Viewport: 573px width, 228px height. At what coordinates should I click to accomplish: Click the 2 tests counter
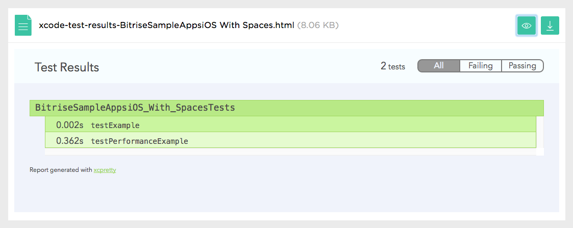393,66
